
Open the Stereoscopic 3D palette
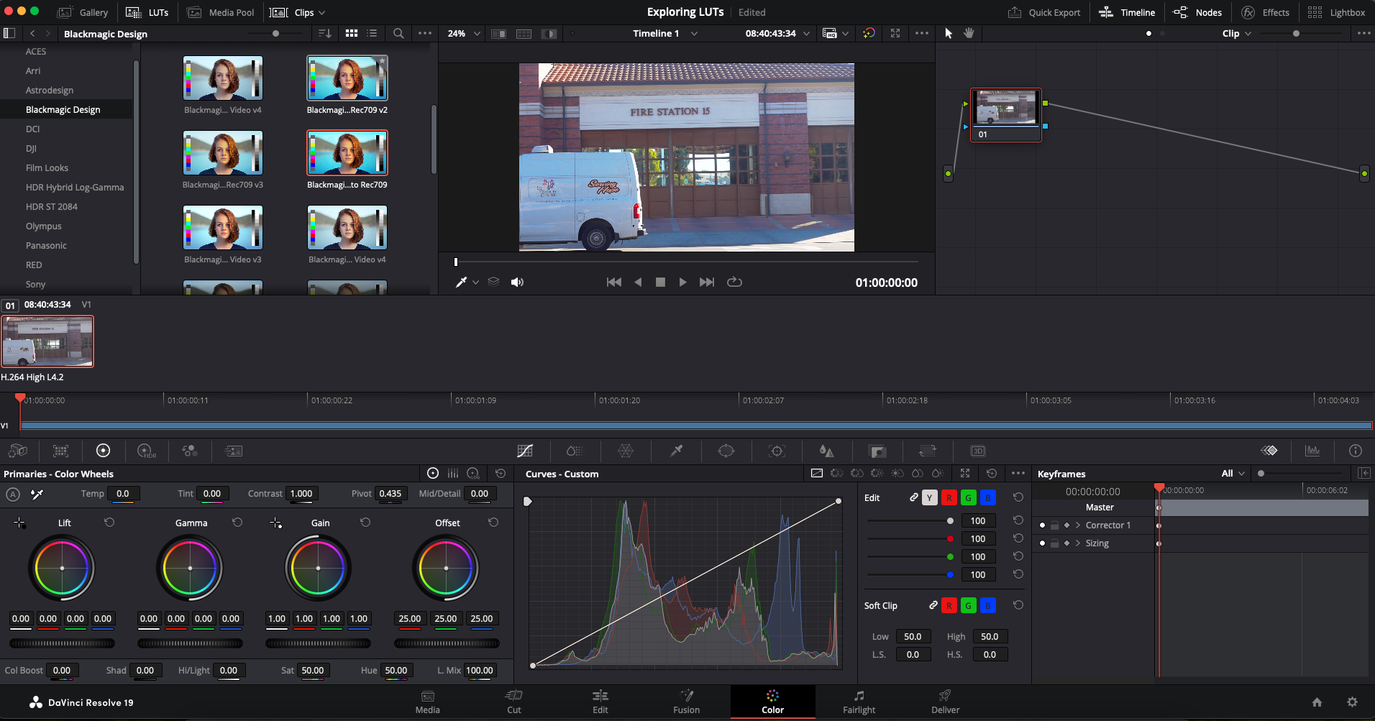978,451
